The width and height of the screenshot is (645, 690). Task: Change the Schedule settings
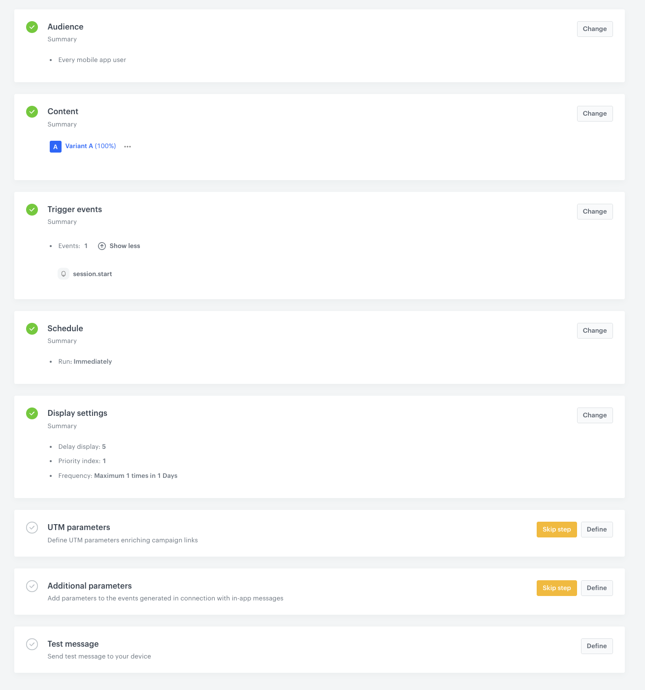pos(594,330)
